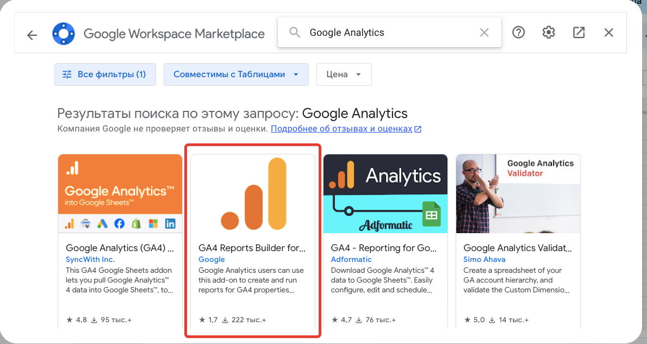
Task: Click Facebook icon in SyncWith banner
Action: 119,223
